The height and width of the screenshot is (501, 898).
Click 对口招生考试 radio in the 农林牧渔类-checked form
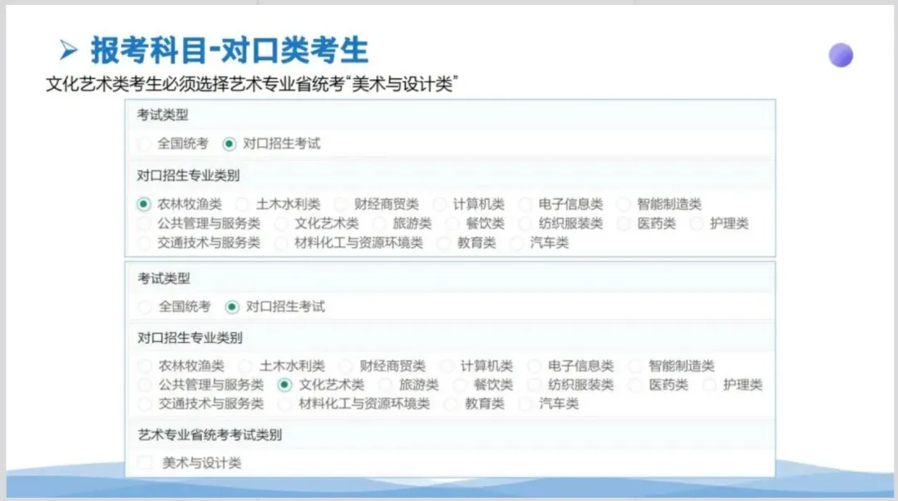(x=229, y=143)
